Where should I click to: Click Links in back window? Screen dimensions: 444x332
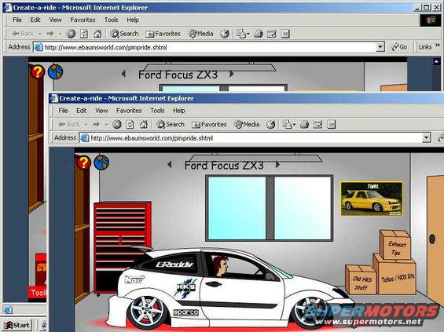tap(425, 47)
